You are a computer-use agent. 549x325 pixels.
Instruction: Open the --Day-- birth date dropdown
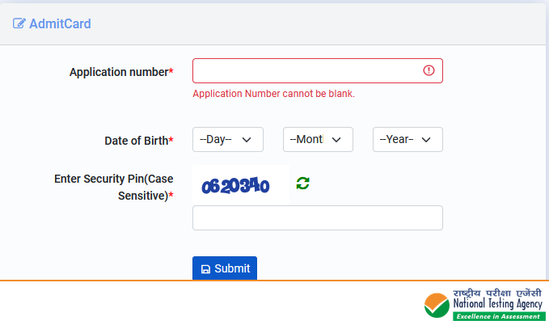(x=220, y=140)
